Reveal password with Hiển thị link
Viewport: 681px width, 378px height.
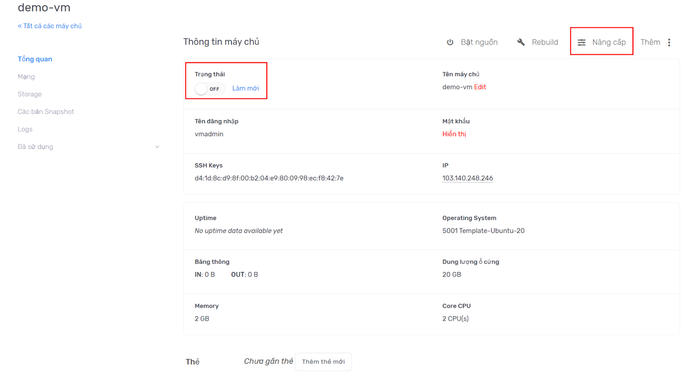[x=454, y=134]
